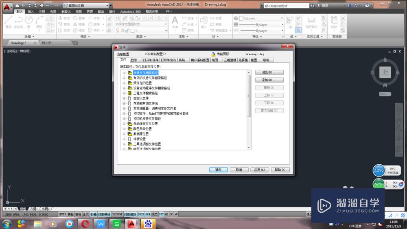Open the 未保存的图层状态 layer state dropdown
407x229 pixels.
pyautogui.click(x=141, y=24)
